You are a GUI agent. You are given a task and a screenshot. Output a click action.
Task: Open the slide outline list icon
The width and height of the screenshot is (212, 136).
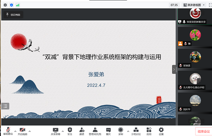(x=5, y=106)
